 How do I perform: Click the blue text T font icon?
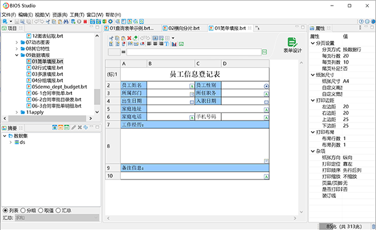[167, 44]
